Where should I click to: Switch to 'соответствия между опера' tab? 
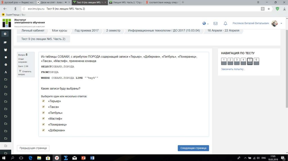tap(162, 2)
